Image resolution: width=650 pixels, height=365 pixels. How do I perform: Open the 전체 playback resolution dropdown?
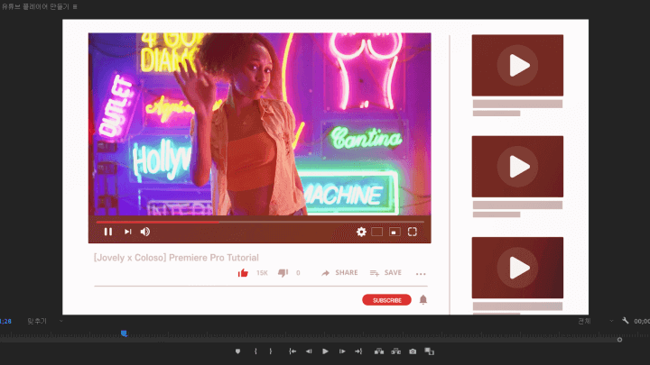pos(596,321)
